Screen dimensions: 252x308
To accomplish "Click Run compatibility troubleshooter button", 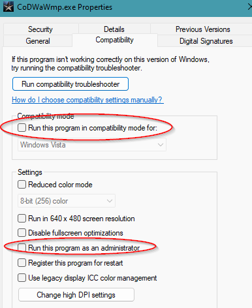I will [71, 84].
